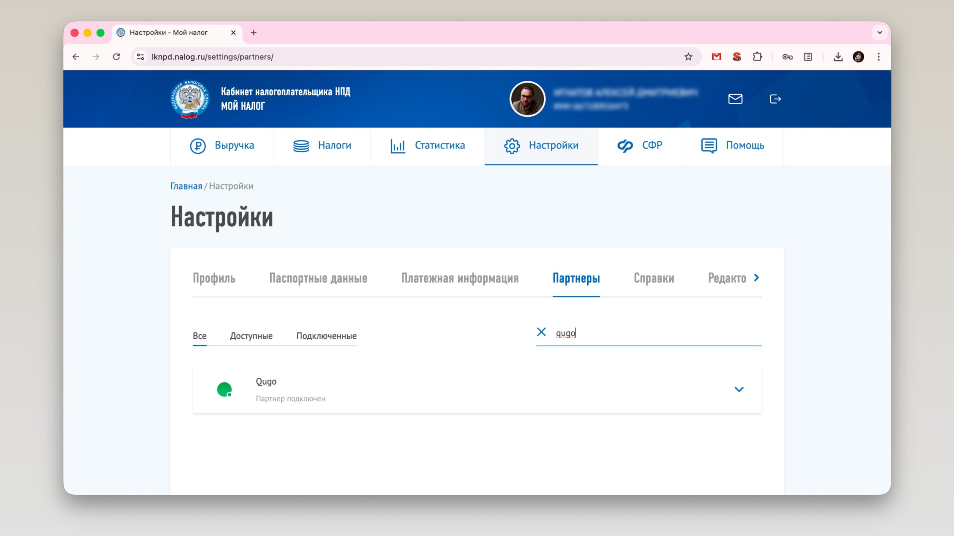
Task: Open Gmail extension icon in toolbar
Action: tap(716, 57)
